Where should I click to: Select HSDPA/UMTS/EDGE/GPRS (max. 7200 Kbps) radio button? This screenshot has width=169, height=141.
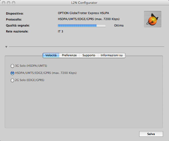tap(12, 73)
